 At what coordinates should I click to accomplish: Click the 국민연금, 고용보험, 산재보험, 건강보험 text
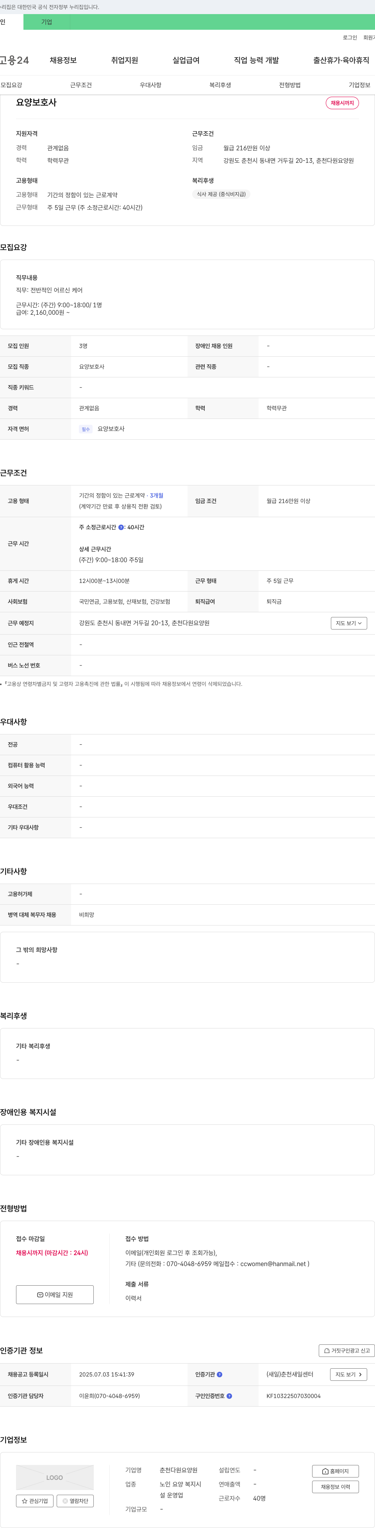coord(125,602)
